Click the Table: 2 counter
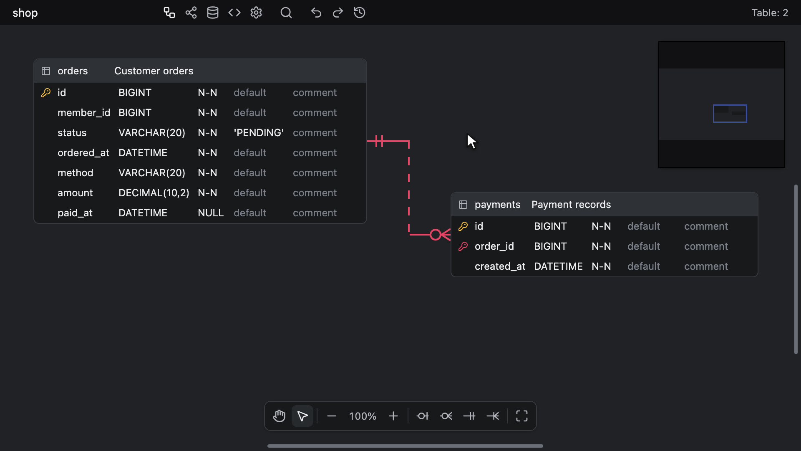 click(x=770, y=13)
